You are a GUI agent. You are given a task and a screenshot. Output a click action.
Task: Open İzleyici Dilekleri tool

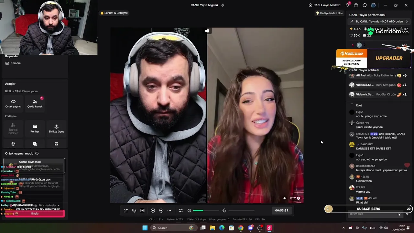click(13, 129)
